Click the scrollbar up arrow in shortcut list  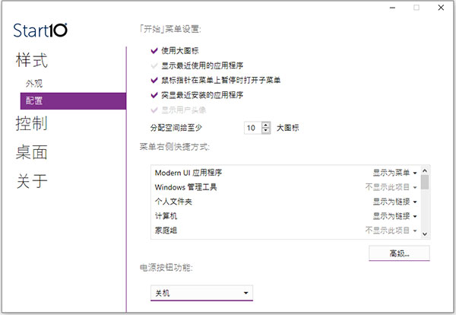tap(425, 173)
